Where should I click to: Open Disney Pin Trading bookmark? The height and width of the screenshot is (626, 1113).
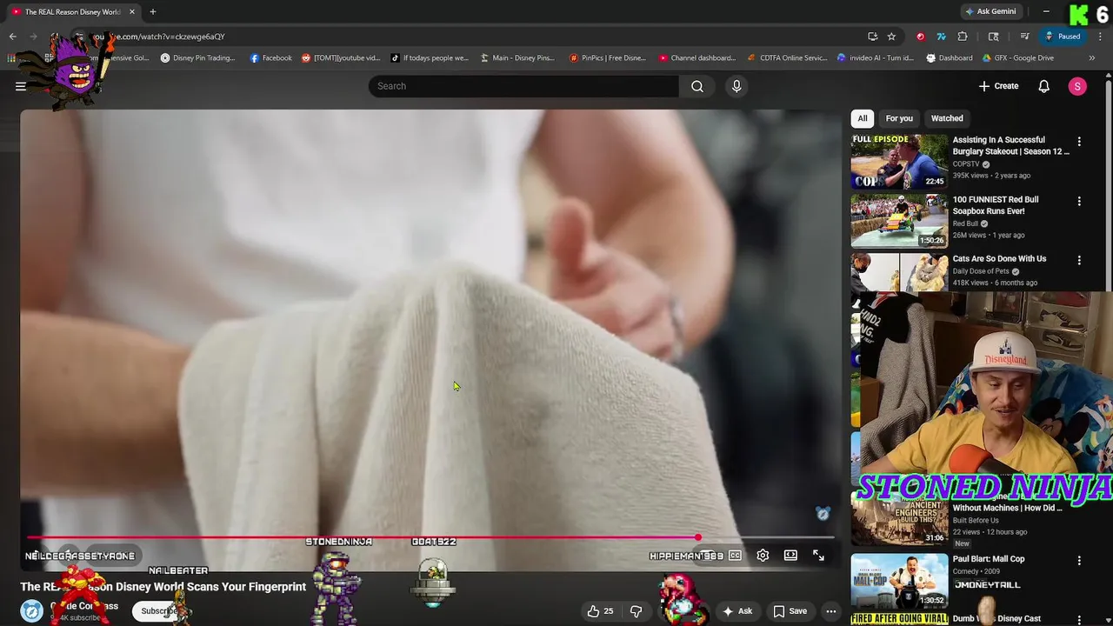click(x=197, y=58)
